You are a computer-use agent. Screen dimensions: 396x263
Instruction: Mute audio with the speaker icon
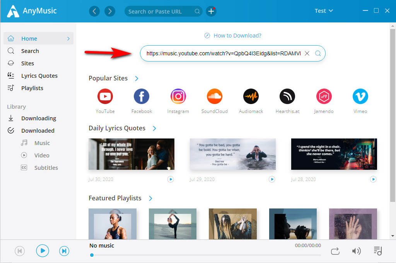coord(356,251)
